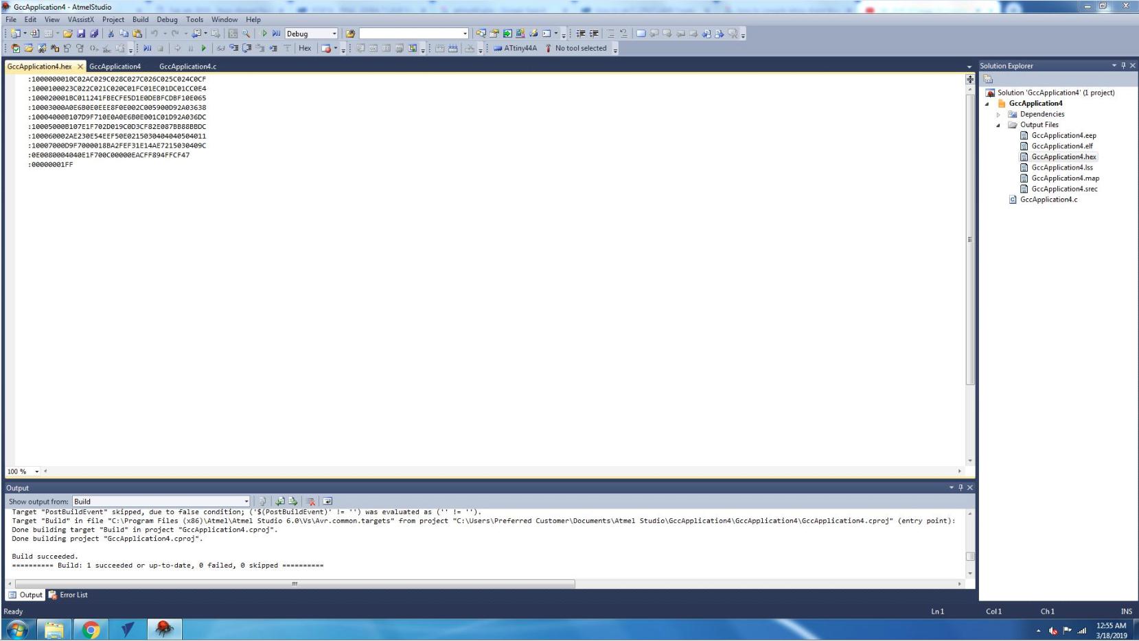Click the Continue green arrow in debug toolbar
The image size is (1139, 641).
coord(203,48)
